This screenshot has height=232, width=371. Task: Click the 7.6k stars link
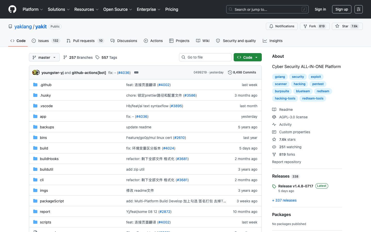click(x=287, y=139)
